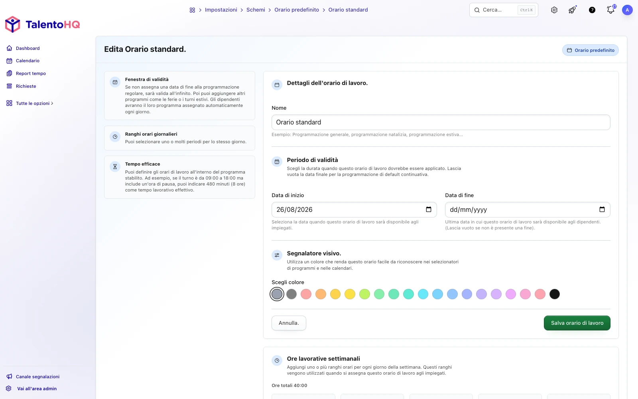Viewport: 638px width, 399px height.
Task: Open help with the question mark icon
Action: click(592, 10)
